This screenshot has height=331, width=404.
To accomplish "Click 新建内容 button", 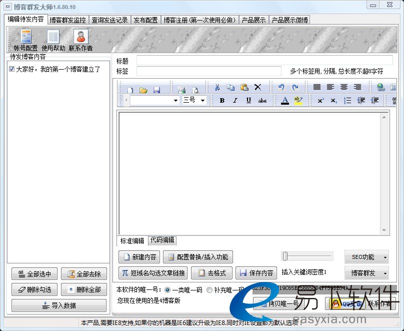I will coord(139,257).
